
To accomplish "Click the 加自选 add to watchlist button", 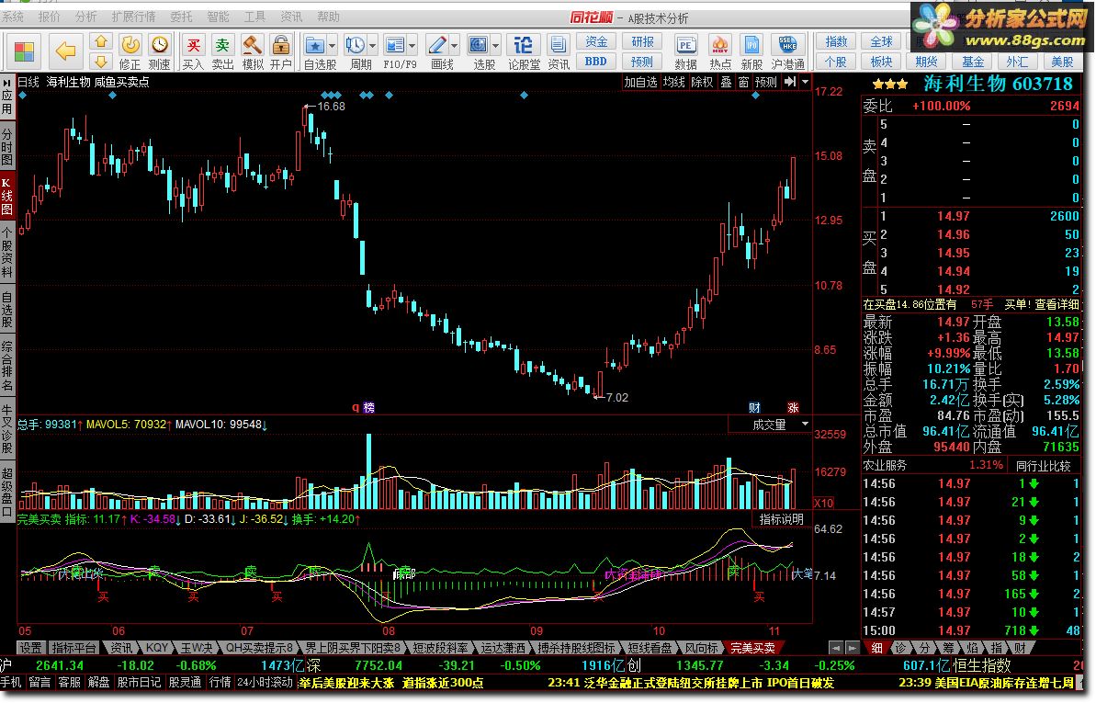I will (x=640, y=82).
